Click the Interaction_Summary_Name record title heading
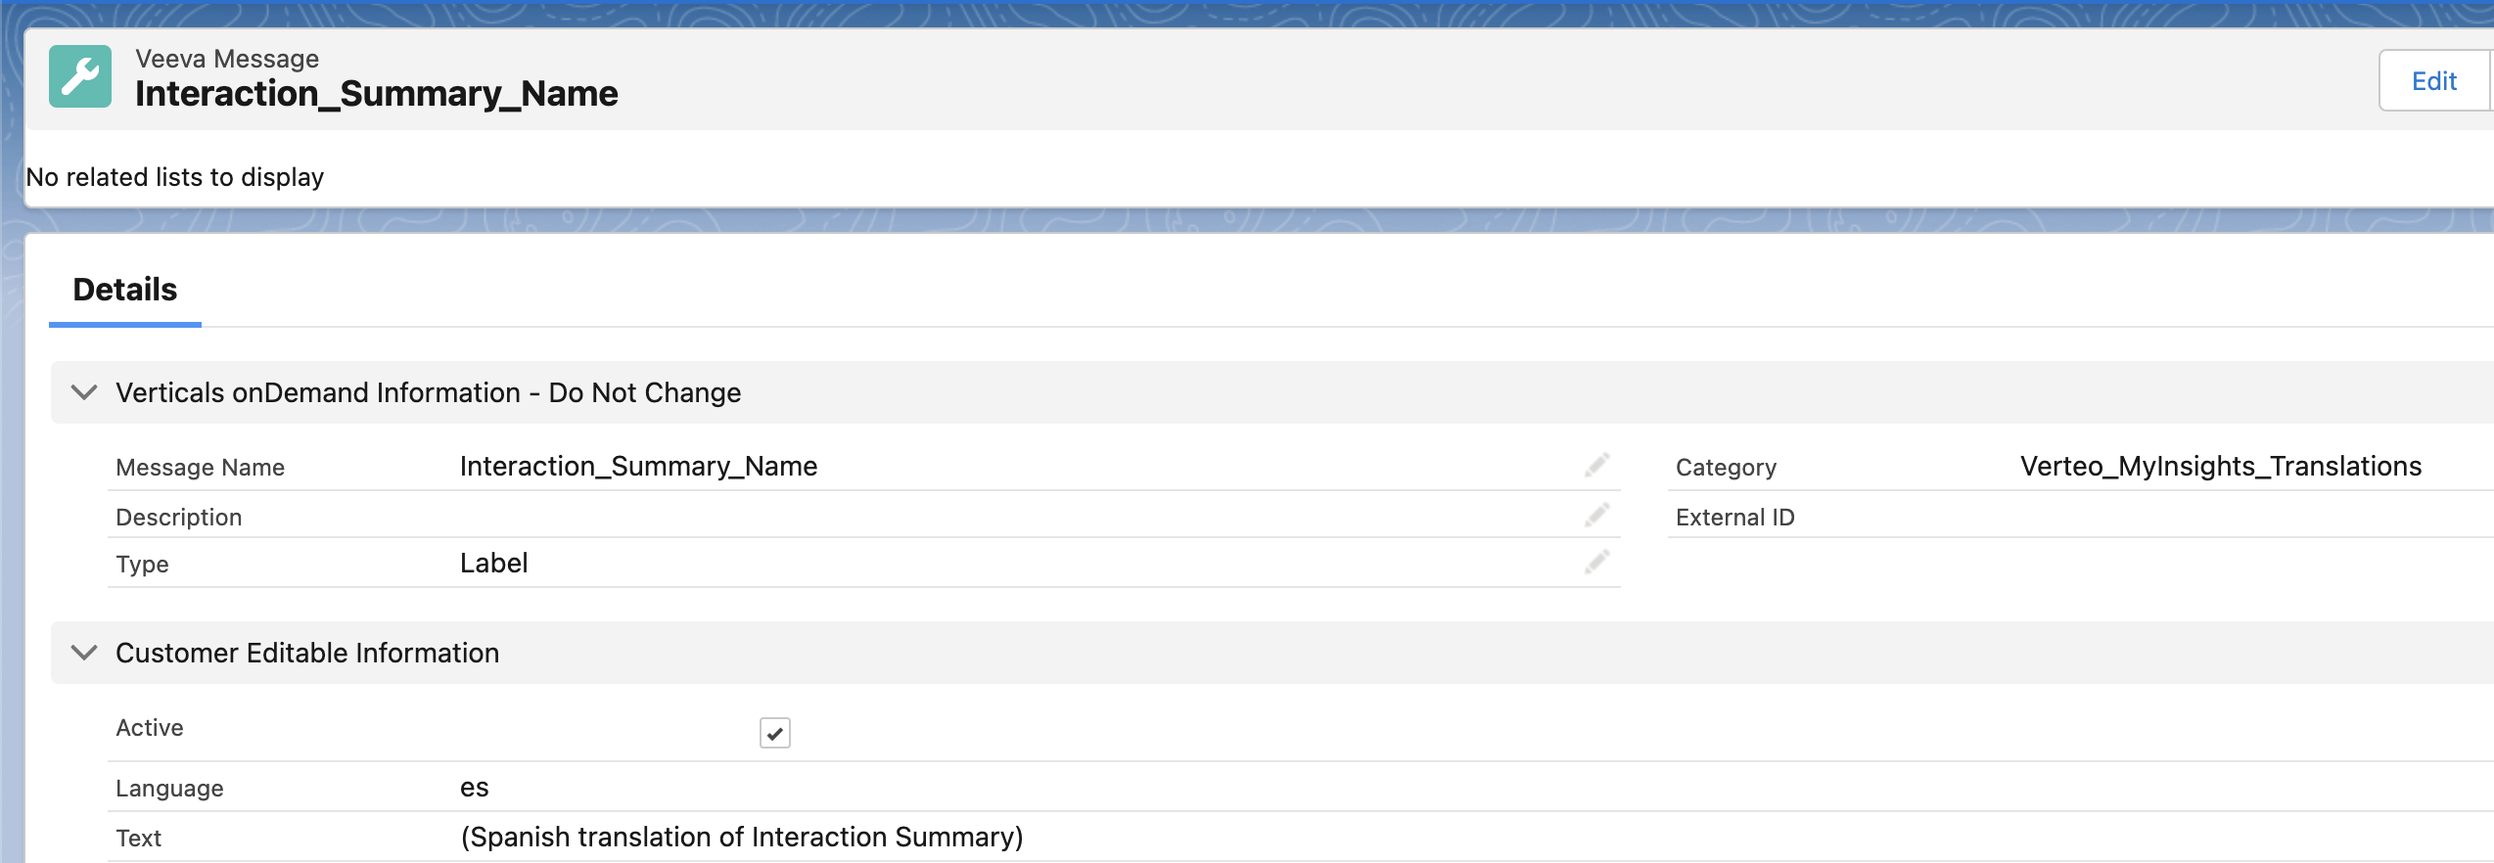This screenshot has width=2494, height=863. coord(377,94)
